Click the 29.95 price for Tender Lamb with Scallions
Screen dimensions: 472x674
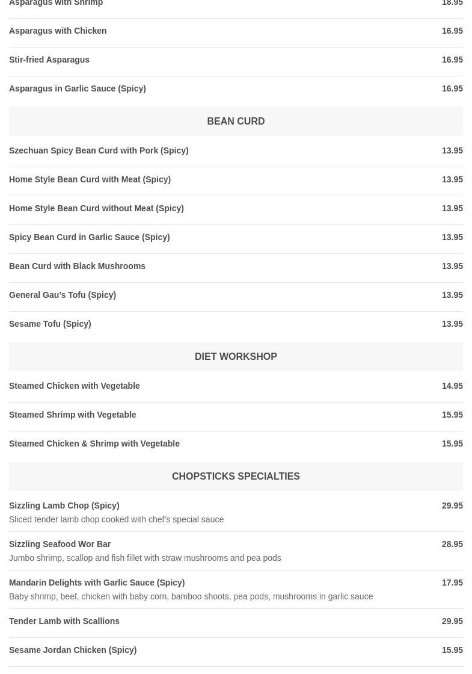pyautogui.click(x=452, y=621)
